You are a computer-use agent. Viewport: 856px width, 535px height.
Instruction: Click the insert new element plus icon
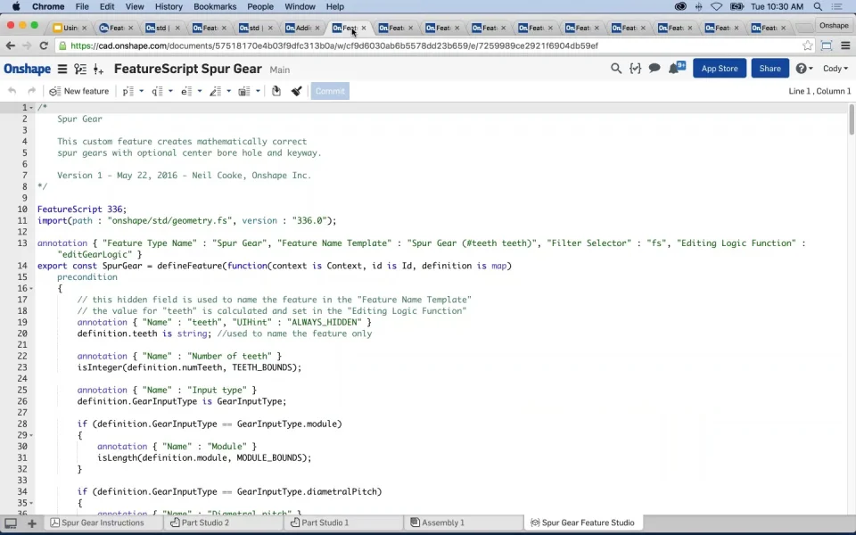point(98,69)
